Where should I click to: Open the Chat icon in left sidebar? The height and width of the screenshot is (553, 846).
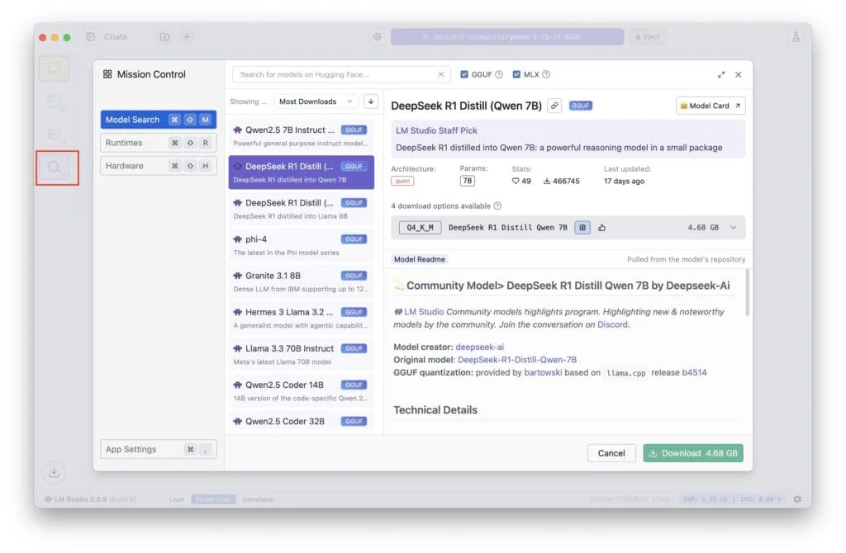click(54, 69)
